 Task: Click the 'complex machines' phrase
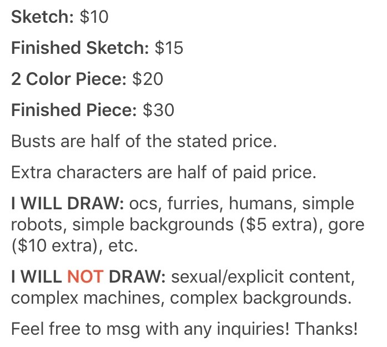(88, 298)
